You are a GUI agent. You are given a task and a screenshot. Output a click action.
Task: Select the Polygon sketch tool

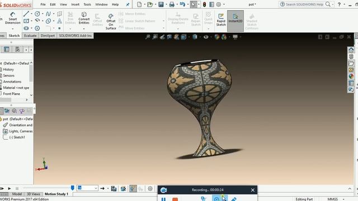pos(37,28)
